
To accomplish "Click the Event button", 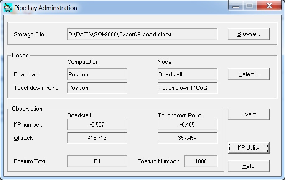I will point(248,114).
